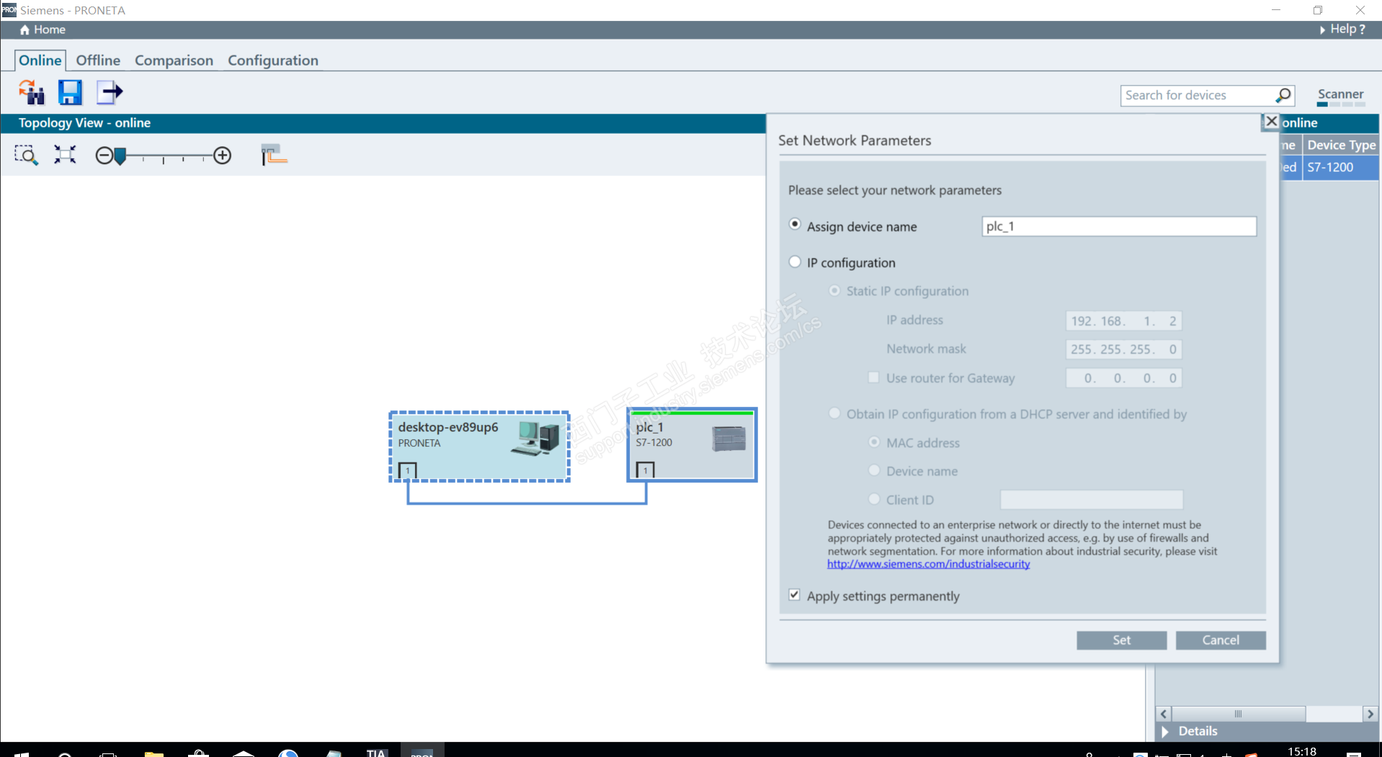This screenshot has height=757, width=1382.
Task: Select the MAC address identification option
Action: coord(874,442)
